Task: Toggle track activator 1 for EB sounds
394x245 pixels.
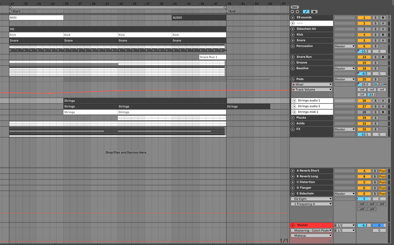Action: (x=364, y=17)
